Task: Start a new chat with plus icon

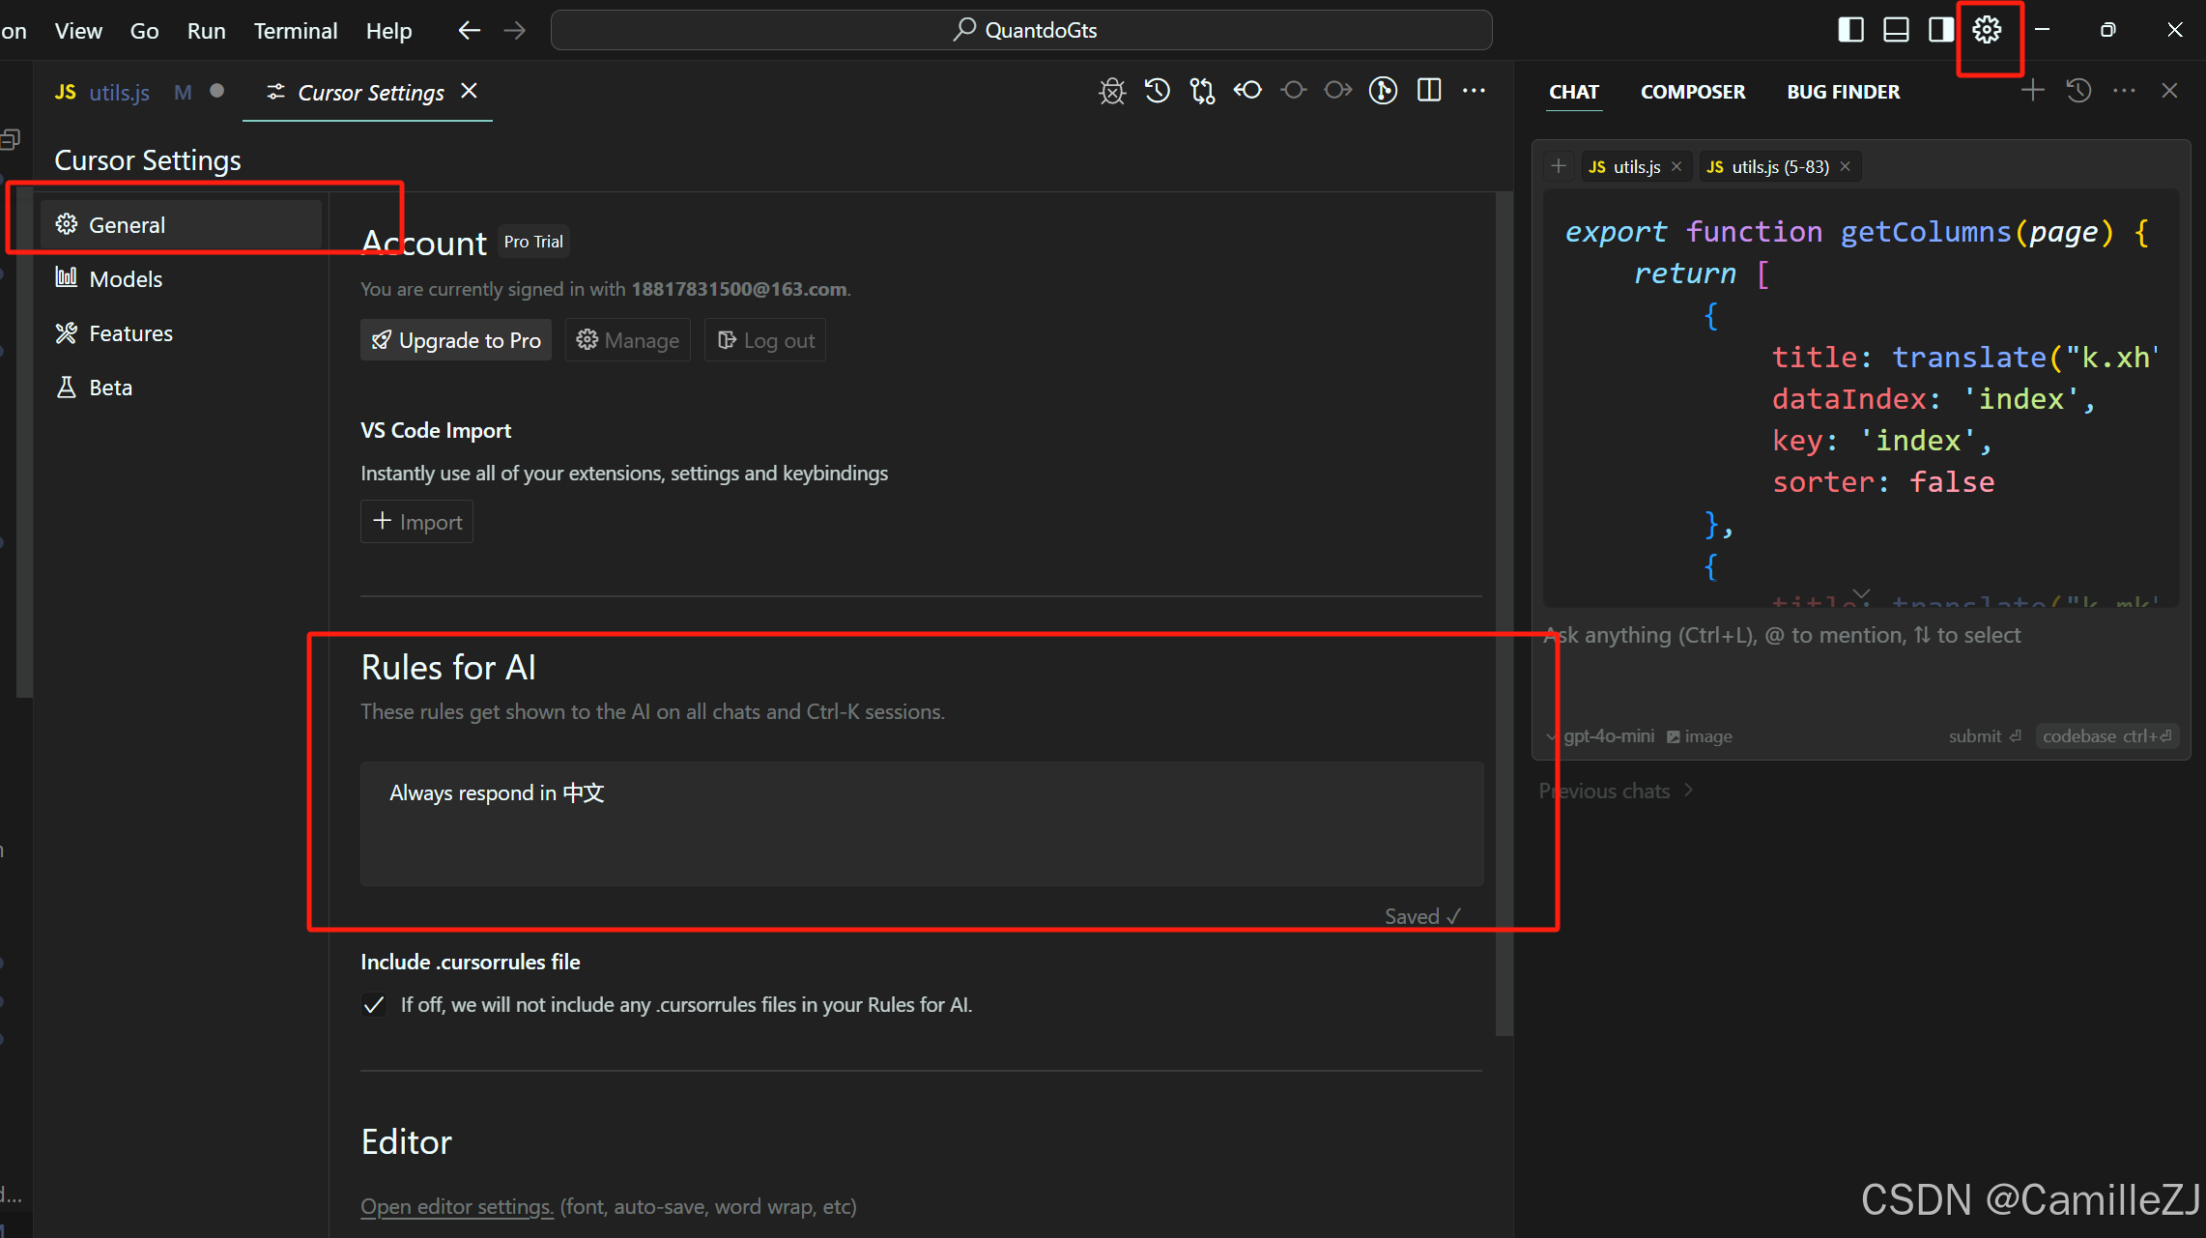Action: (x=2032, y=91)
